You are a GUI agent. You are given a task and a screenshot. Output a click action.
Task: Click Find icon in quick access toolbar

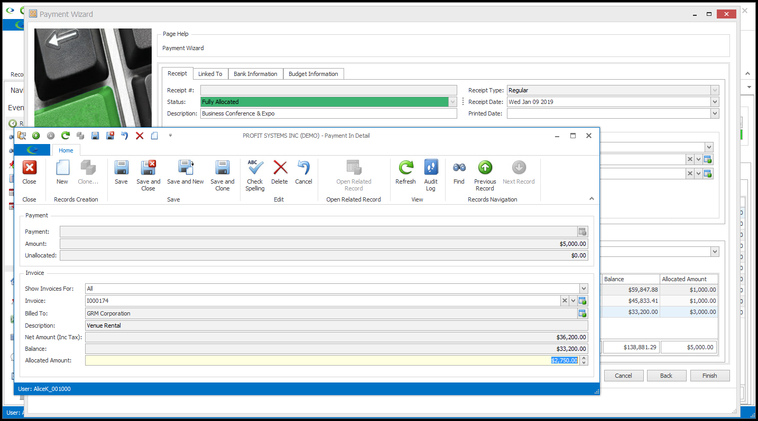point(22,136)
